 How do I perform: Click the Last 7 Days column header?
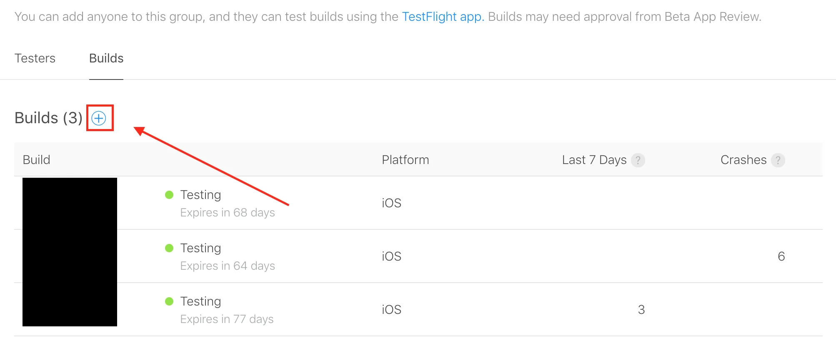pos(594,160)
